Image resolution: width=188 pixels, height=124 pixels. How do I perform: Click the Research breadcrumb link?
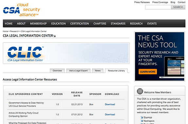14,31
